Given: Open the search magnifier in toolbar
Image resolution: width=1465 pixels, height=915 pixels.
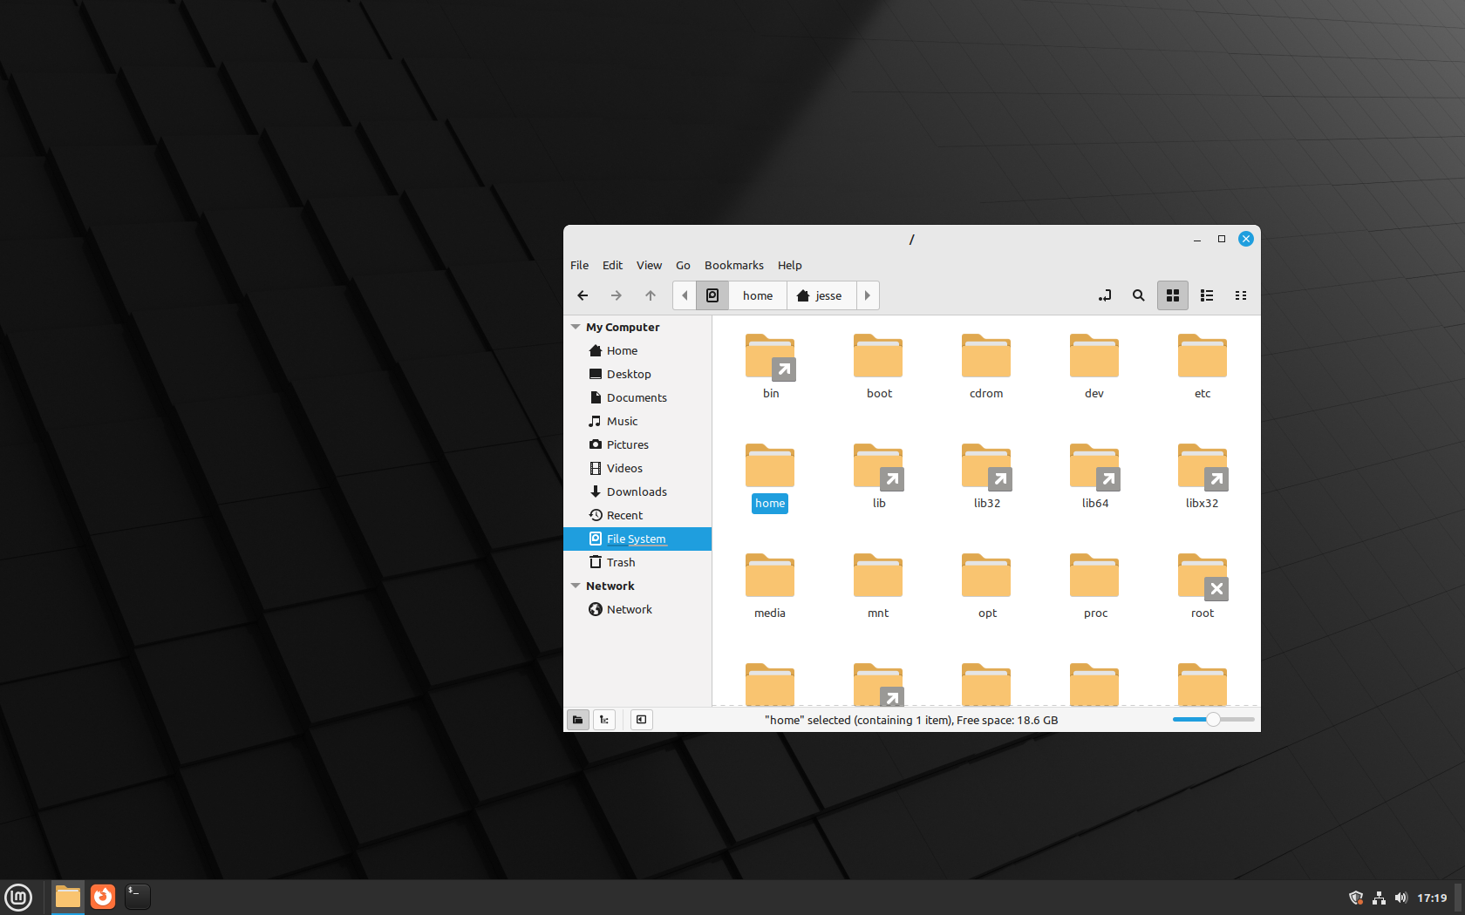Looking at the screenshot, I should [x=1139, y=295].
